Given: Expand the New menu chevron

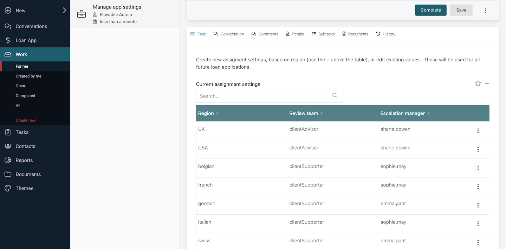Looking at the screenshot, I should (x=64, y=11).
